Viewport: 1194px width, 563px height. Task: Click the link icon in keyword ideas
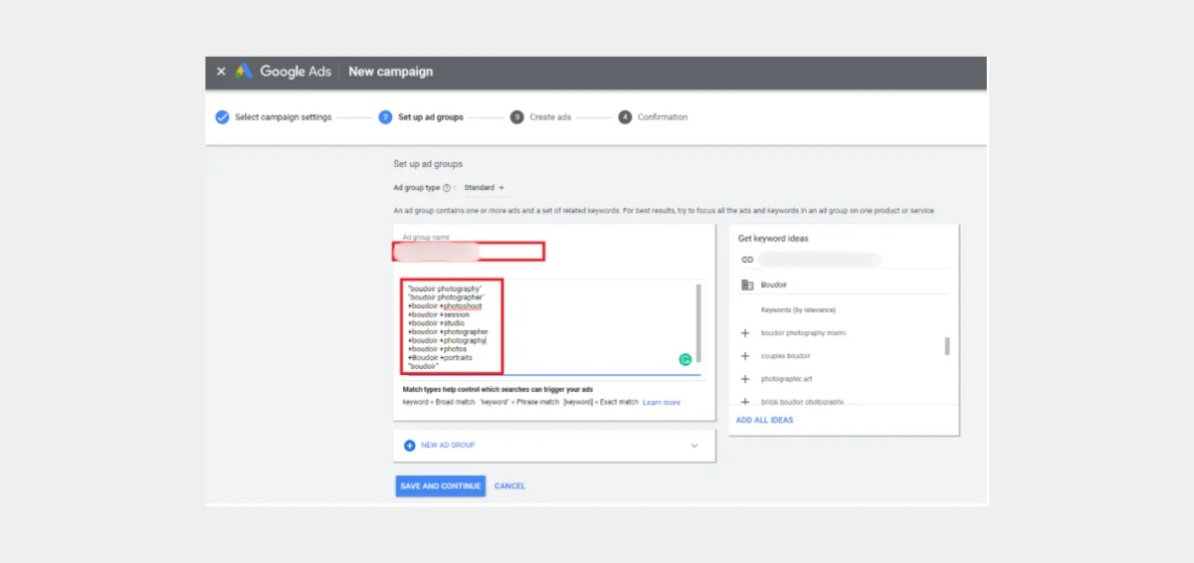point(747,260)
